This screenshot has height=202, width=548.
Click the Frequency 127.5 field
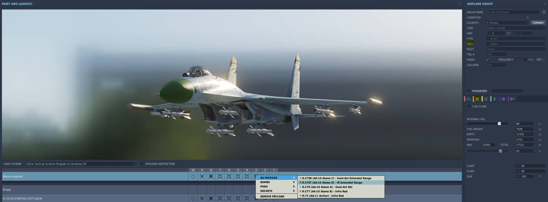[521, 60]
